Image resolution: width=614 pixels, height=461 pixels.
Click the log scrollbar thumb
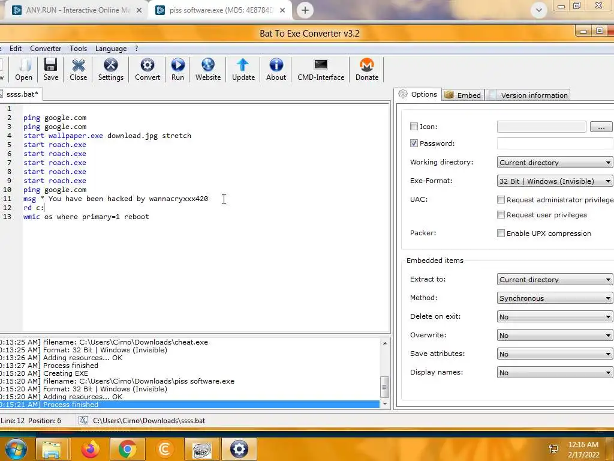click(x=385, y=387)
